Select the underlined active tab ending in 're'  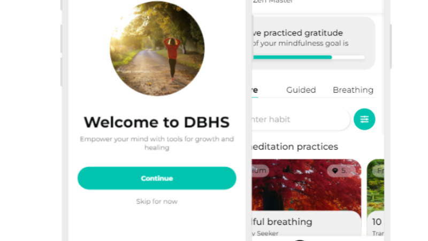pyautogui.click(x=255, y=90)
